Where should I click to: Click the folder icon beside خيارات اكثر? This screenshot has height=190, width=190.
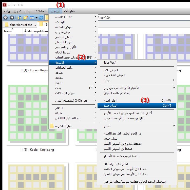[x=52, y=126]
